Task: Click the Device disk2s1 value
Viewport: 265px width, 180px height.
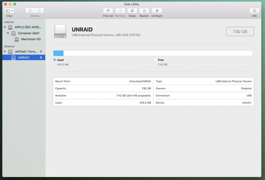Action: pyautogui.click(x=247, y=103)
